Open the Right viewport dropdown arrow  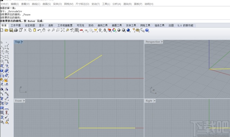tap(154, 101)
